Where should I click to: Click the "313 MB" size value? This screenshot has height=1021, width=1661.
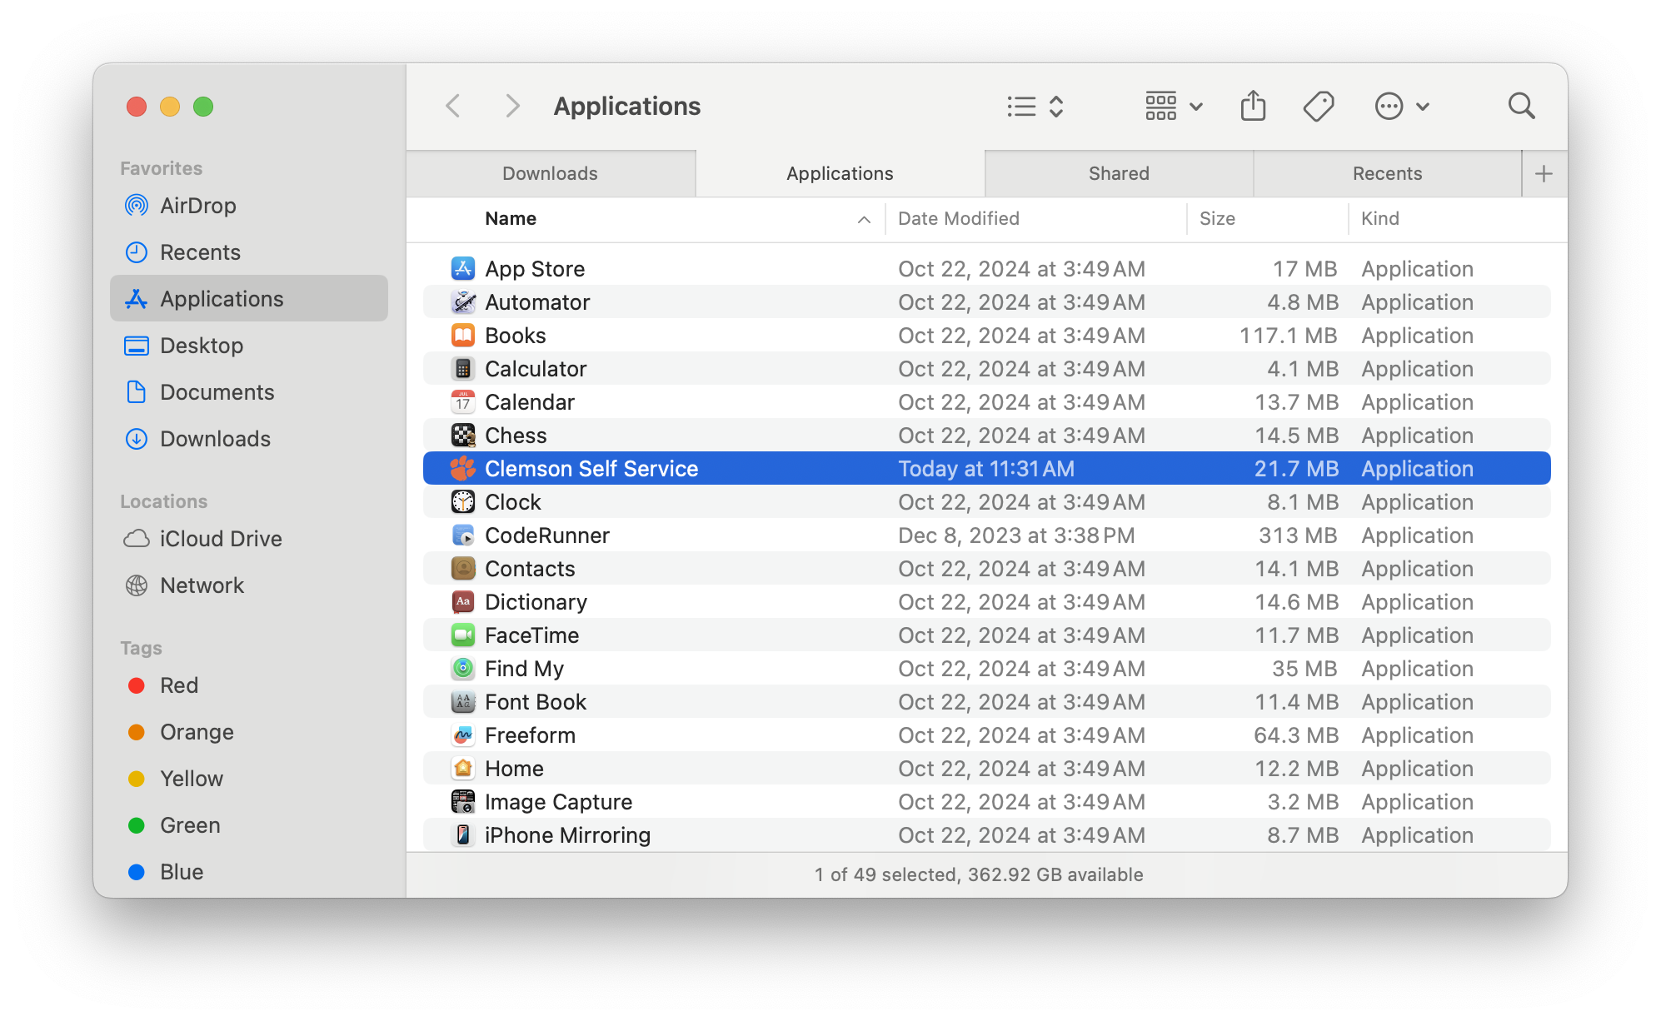click(x=1298, y=535)
